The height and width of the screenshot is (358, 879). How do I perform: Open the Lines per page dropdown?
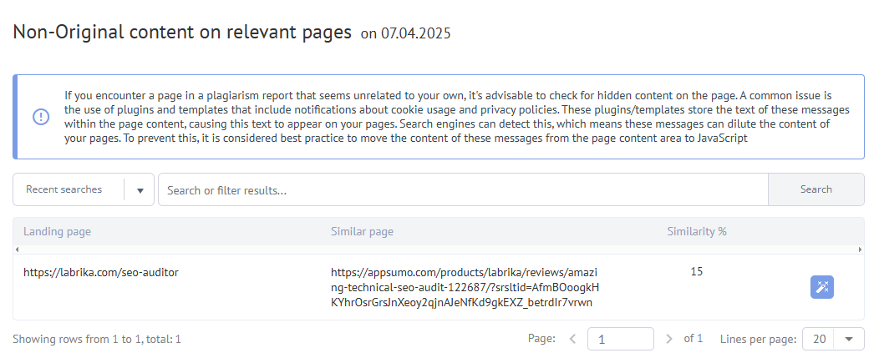832,339
